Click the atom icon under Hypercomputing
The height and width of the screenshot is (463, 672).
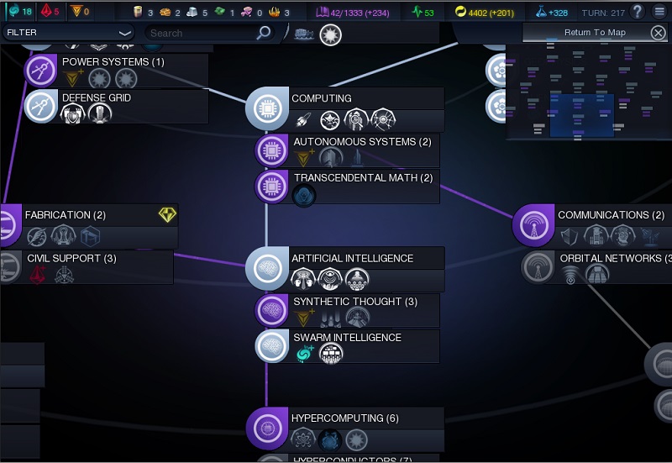coord(303,439)
